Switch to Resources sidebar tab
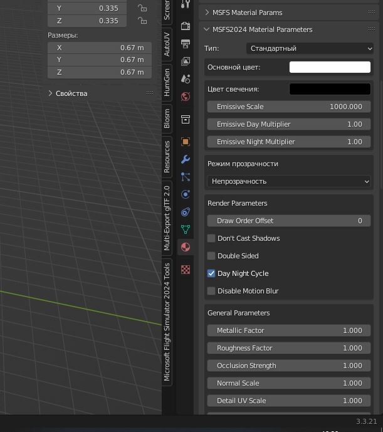383x432 pixels. tap(167, 157)
